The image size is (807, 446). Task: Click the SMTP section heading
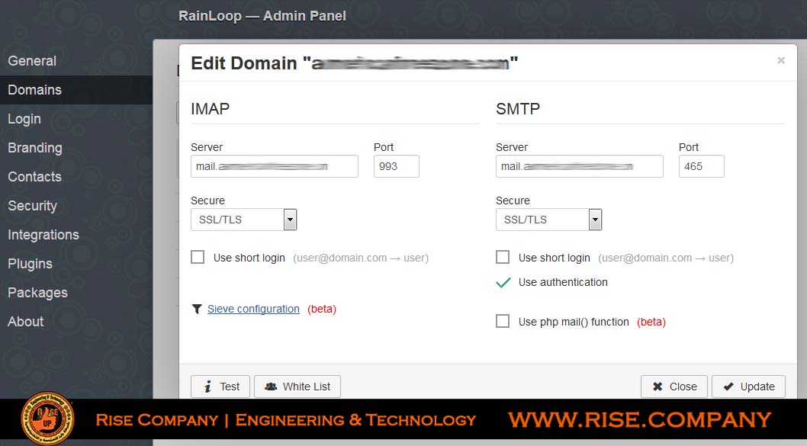(x=518, y=109)
